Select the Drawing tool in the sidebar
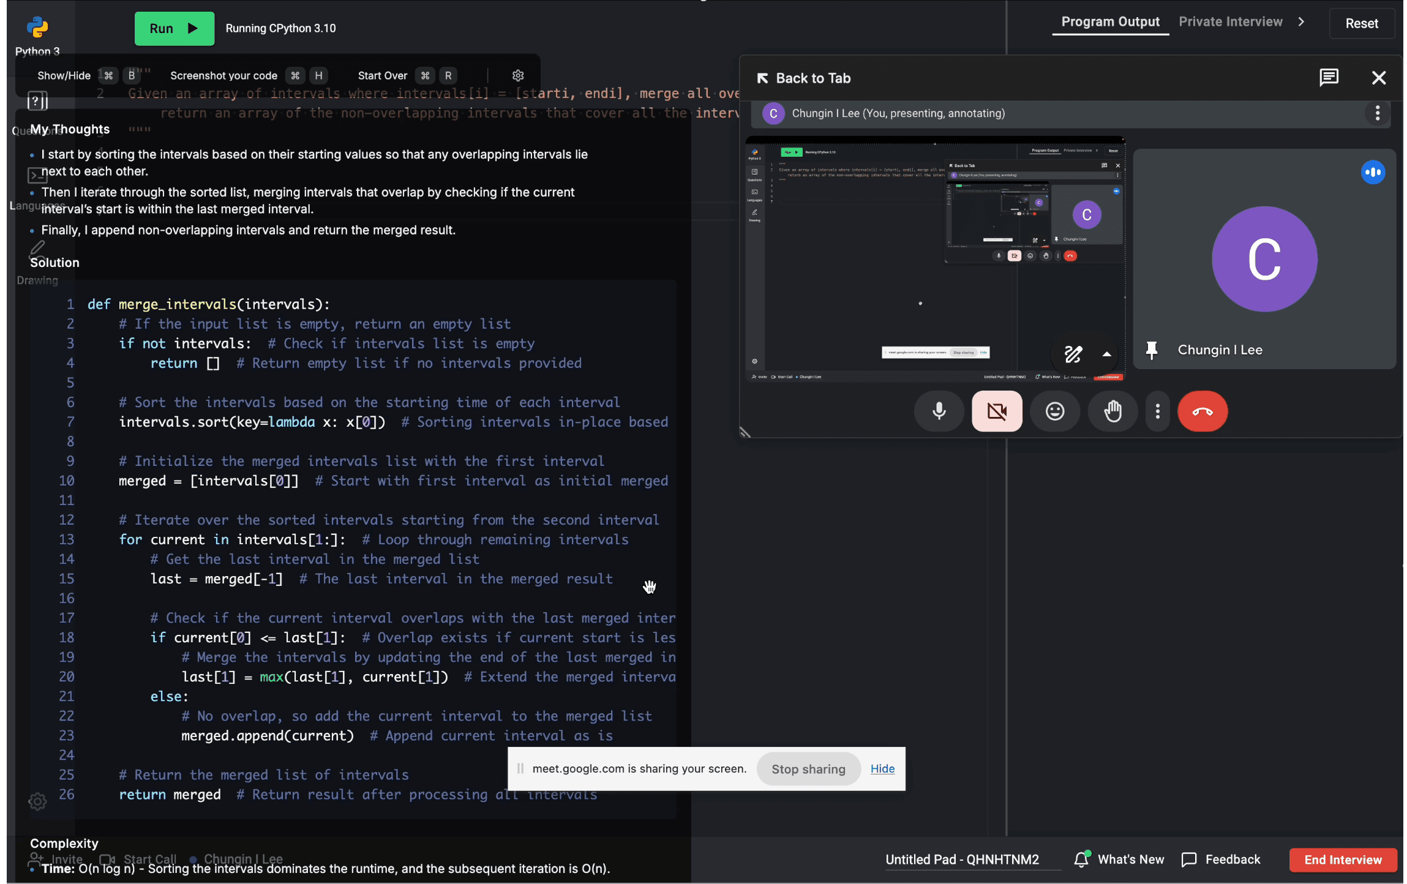Viewport: 1407px width, 884px height. coord(37,249)
